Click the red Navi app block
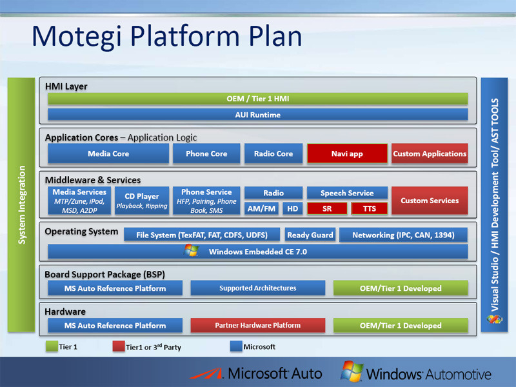 coord(347,154)
